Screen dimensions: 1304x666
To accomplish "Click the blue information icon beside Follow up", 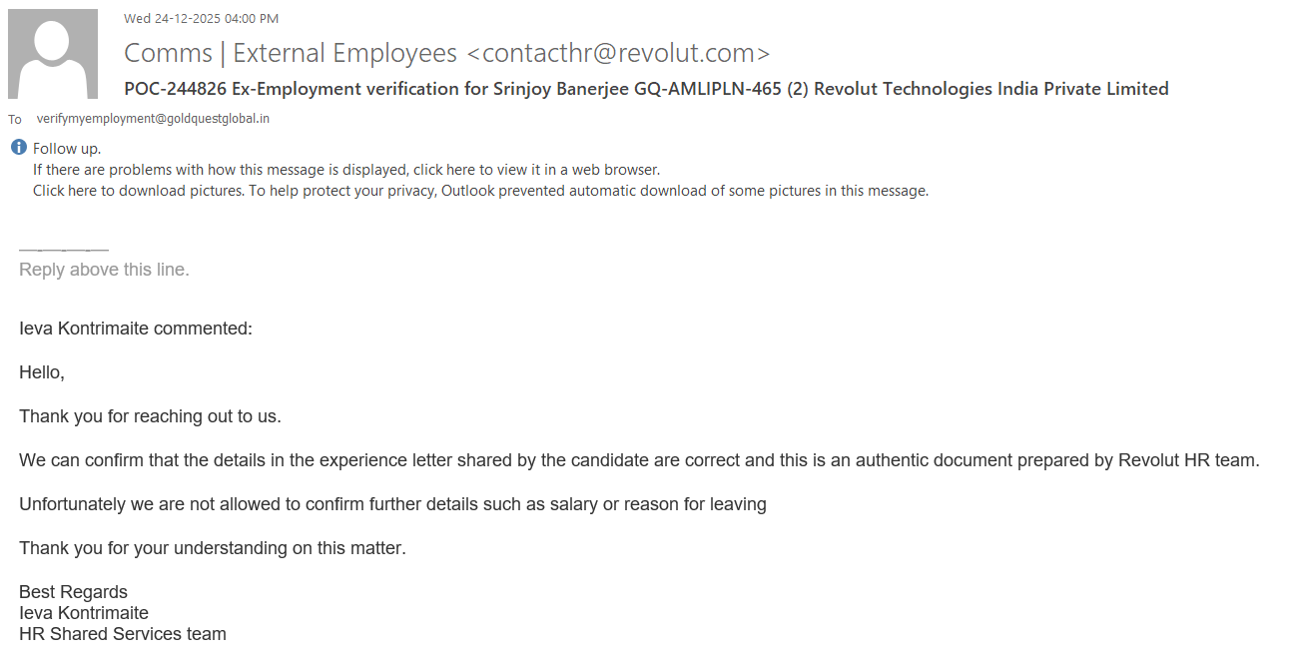I will 19,148.
